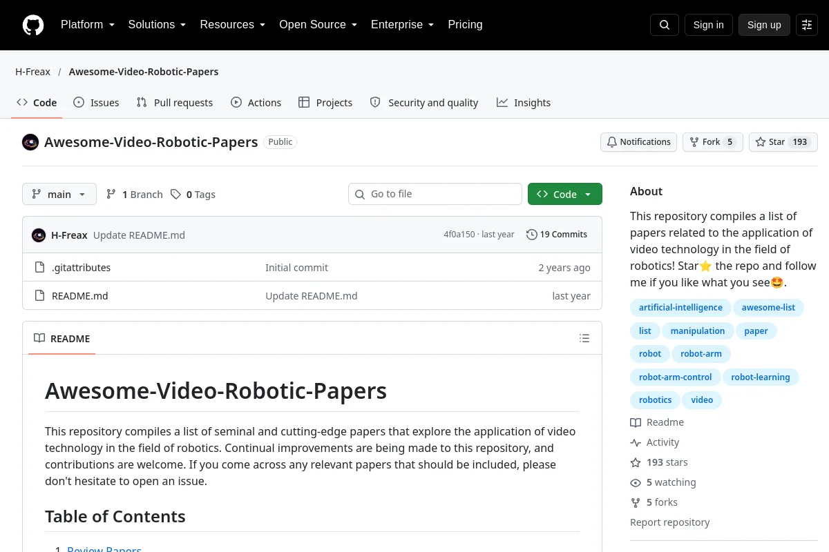This screenshot has height=552, width=829.
Task: Click the commit history clock icon
Action: click(x=531, y=235)
